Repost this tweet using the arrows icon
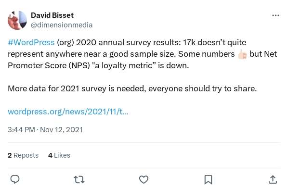Viewport: 288px width, 186px height. click(79, 180)
